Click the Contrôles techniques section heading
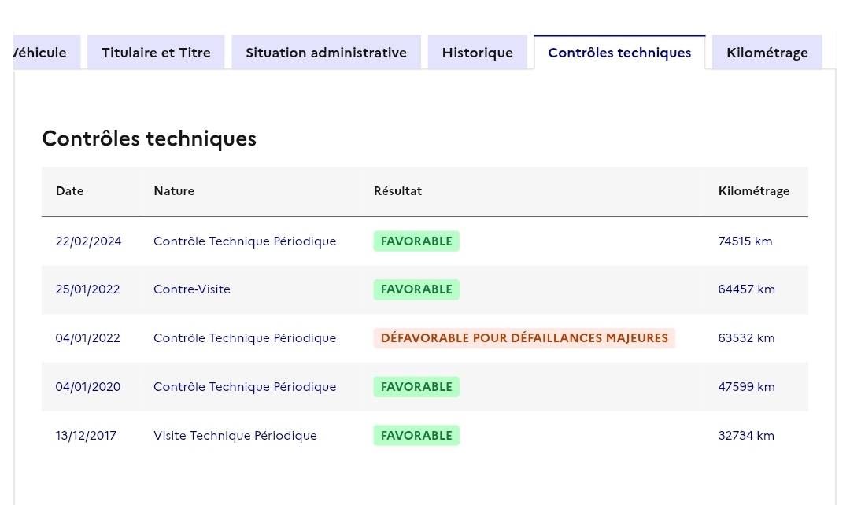The image size is (850, 505). pyautogui.click(x=149, y=138)
